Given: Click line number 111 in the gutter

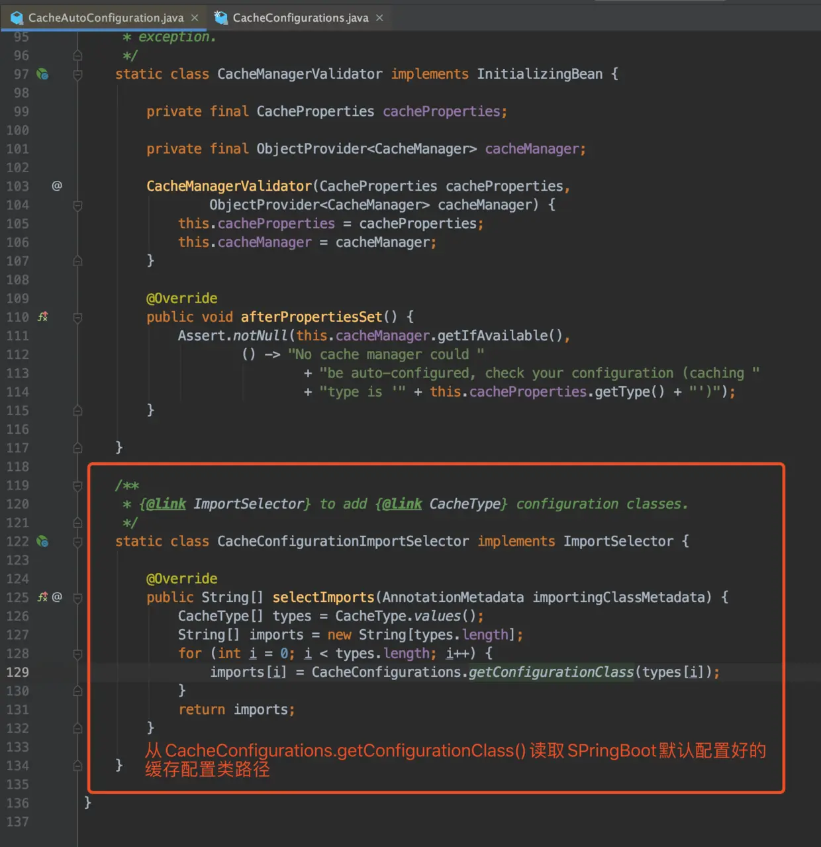Looking at the screenshot, I should (18, 336).
